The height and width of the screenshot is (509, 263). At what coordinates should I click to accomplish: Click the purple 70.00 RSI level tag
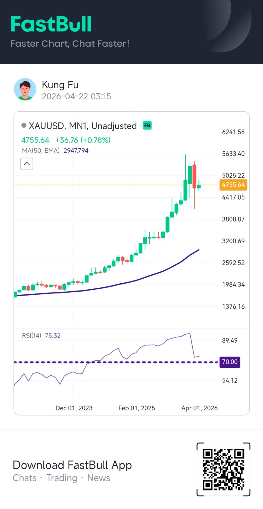tap(230, 362)
